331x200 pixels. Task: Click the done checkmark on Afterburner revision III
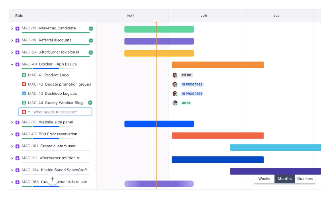(91, 52)
